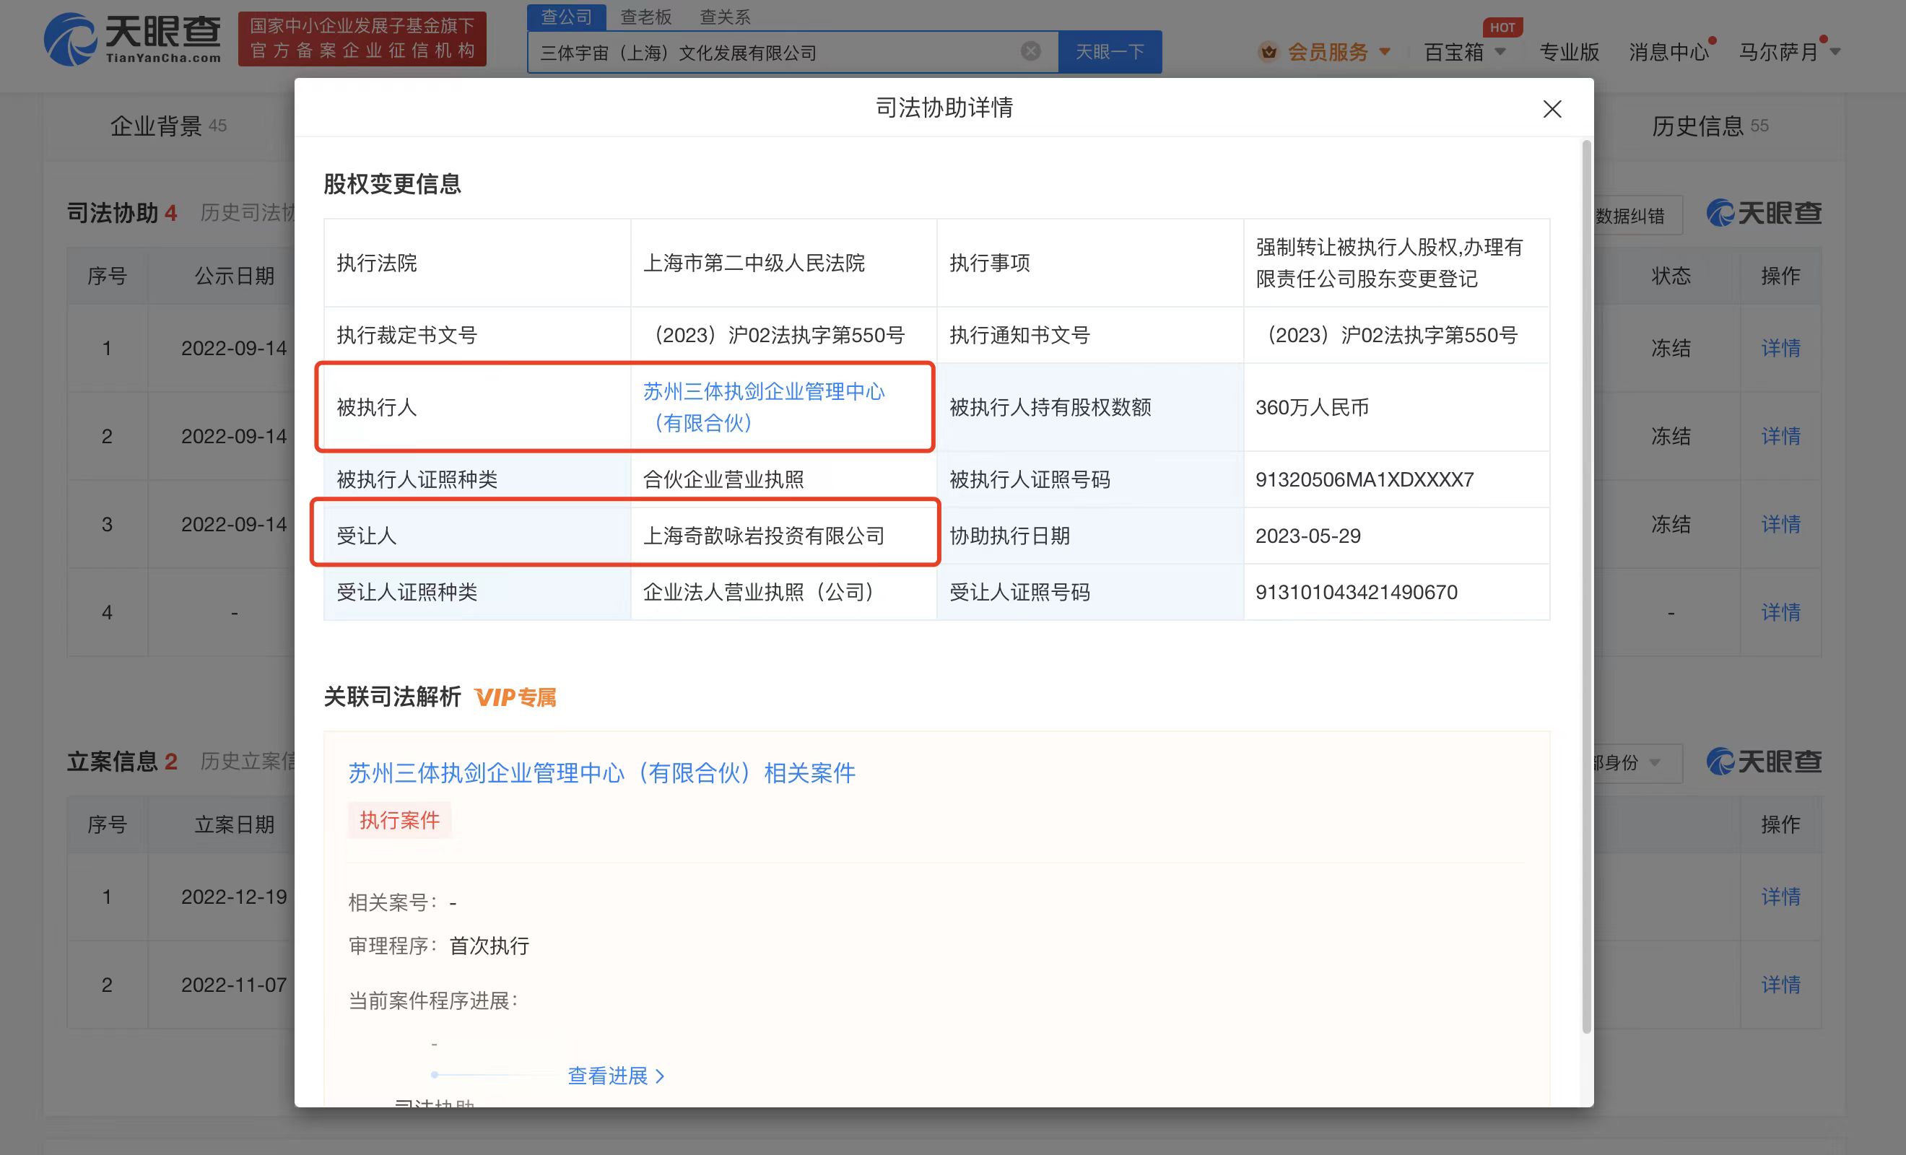Click the dialog's vertical scrollbar

[1587, 588]
